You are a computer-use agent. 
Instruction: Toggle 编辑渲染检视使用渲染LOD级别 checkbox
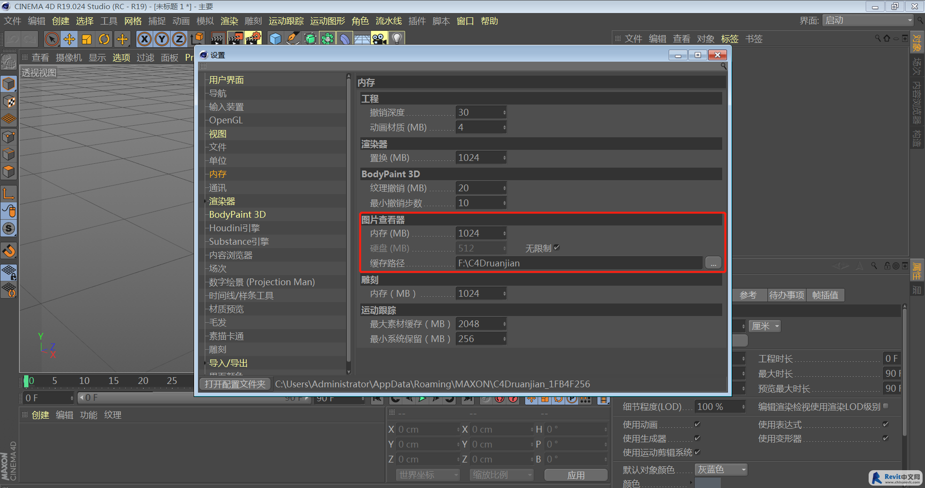[885, 406]
